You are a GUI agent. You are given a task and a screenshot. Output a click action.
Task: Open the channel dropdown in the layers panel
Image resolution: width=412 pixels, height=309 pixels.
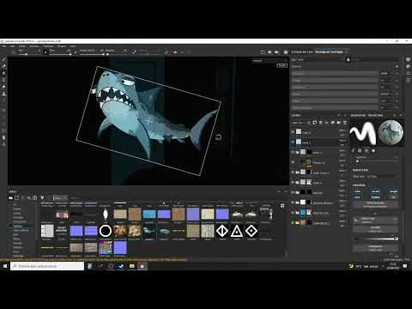pyautogui.click(x=299, y=123)
